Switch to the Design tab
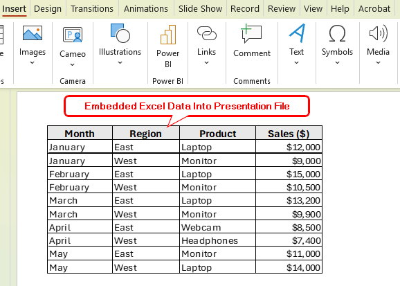The height and width of the screenshot is (286, 400). [x=48, y=9]
